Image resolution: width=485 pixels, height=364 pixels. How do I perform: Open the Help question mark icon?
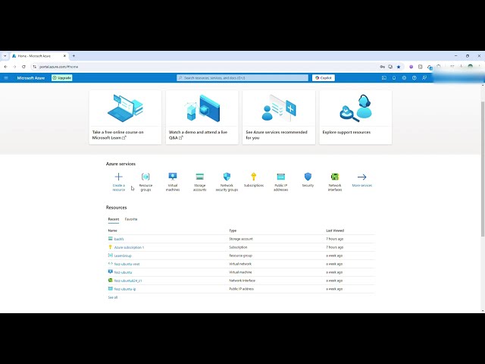(415, 77)
